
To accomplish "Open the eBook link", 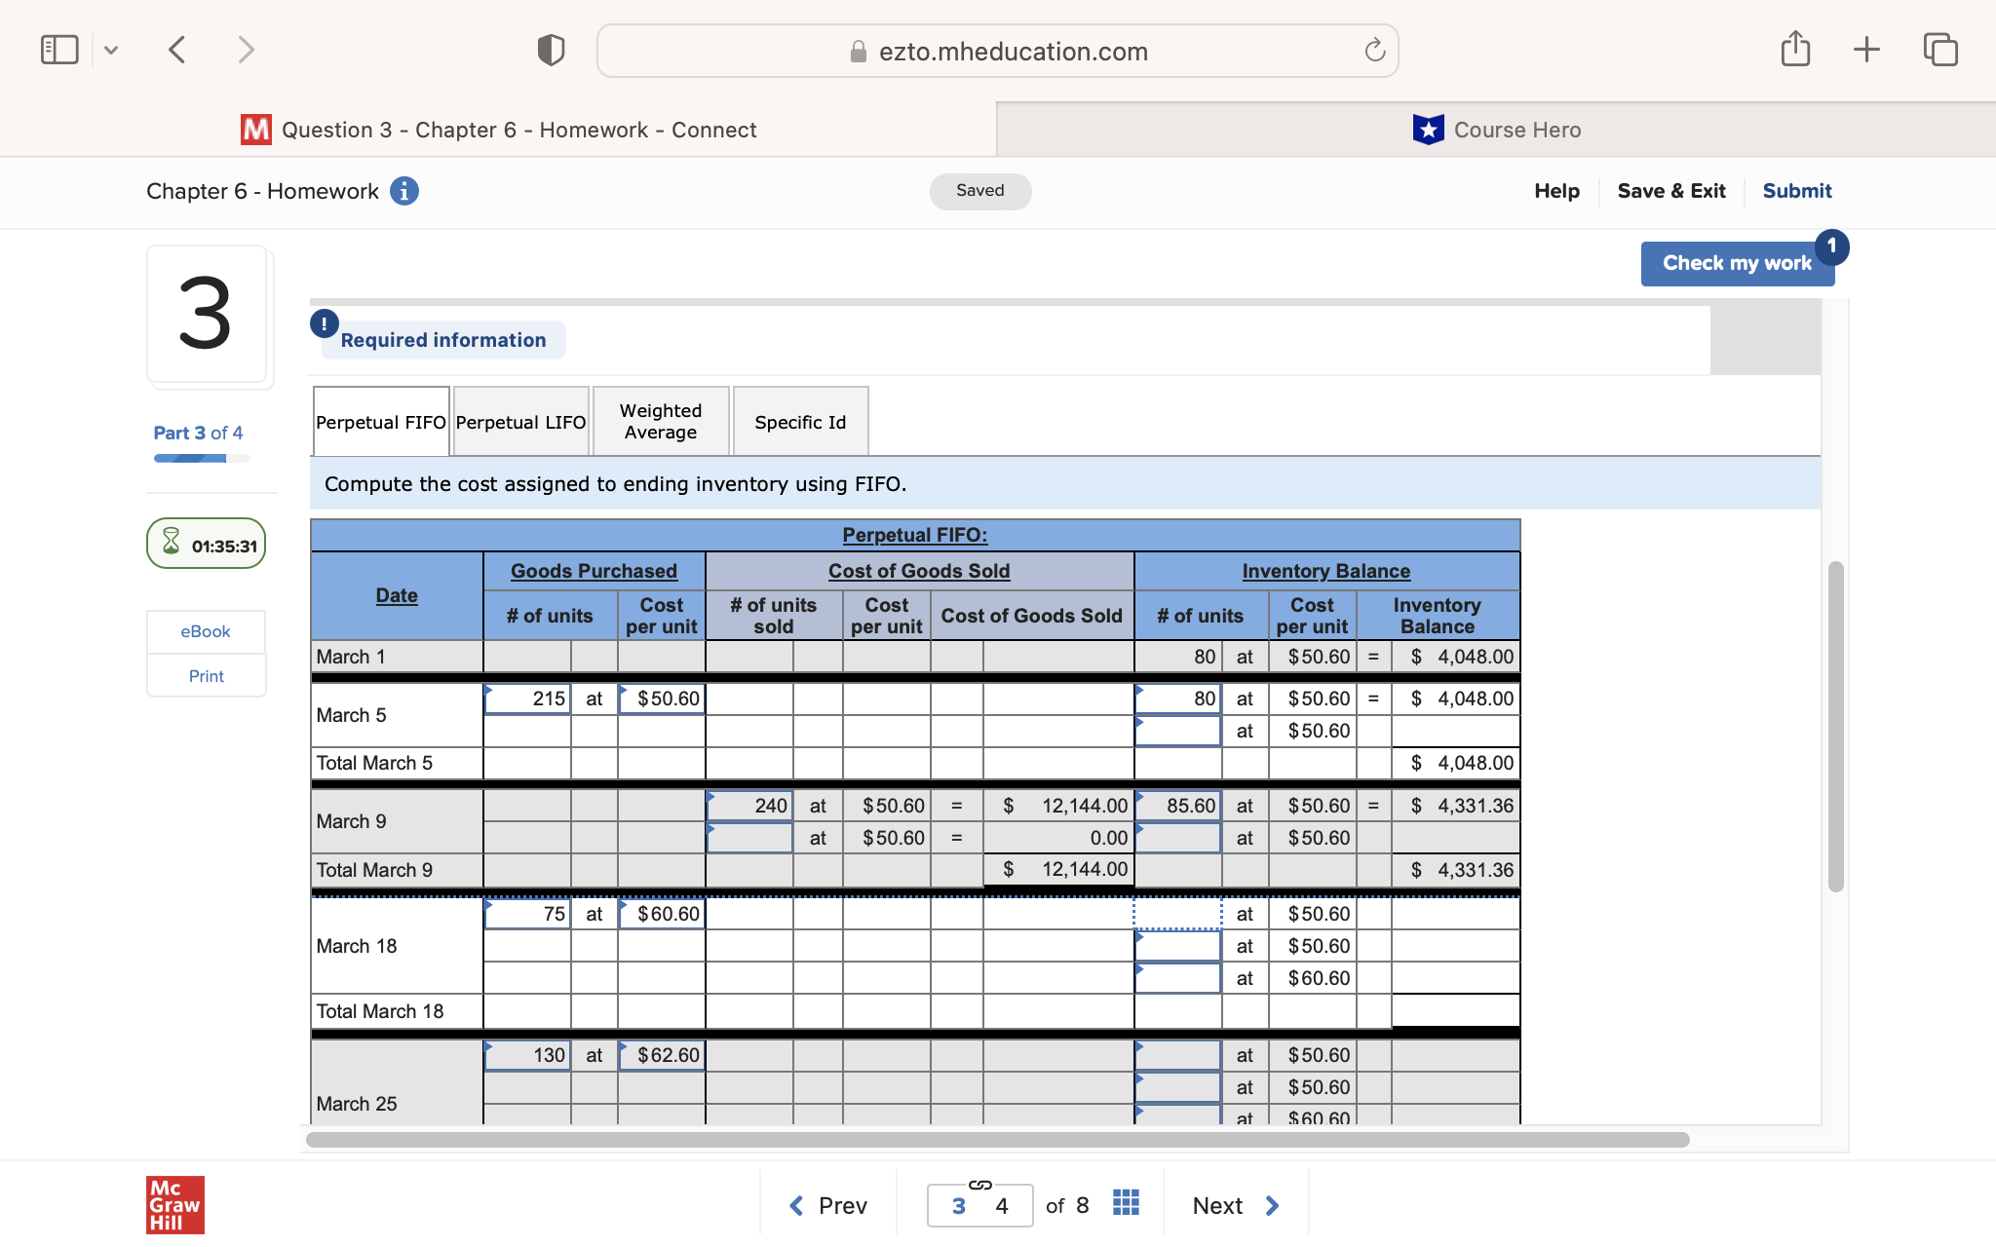I will (206, 631).
